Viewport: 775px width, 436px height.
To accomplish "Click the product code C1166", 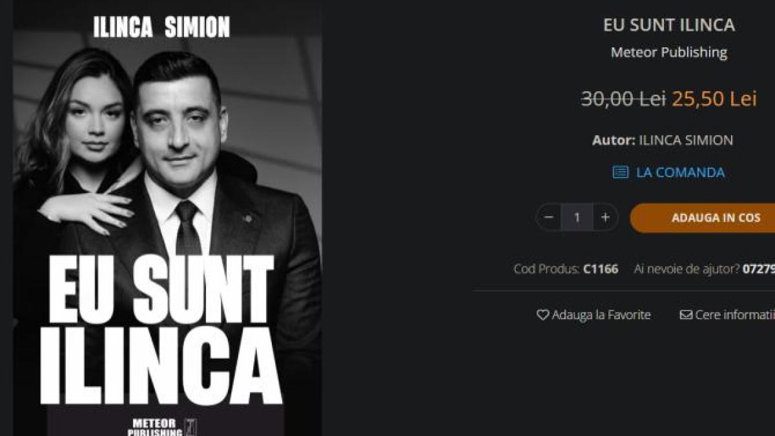I will coord(601,269).
